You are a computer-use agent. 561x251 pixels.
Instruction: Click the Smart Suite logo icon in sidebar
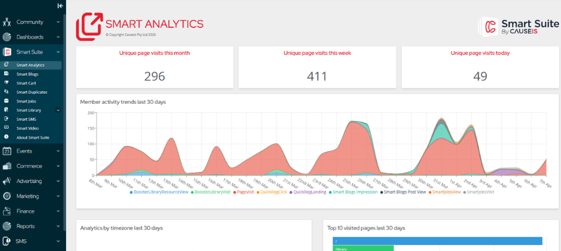tap(7, 52)
